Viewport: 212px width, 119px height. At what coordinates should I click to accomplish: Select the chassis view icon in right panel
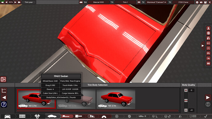(x=208, y=43)
